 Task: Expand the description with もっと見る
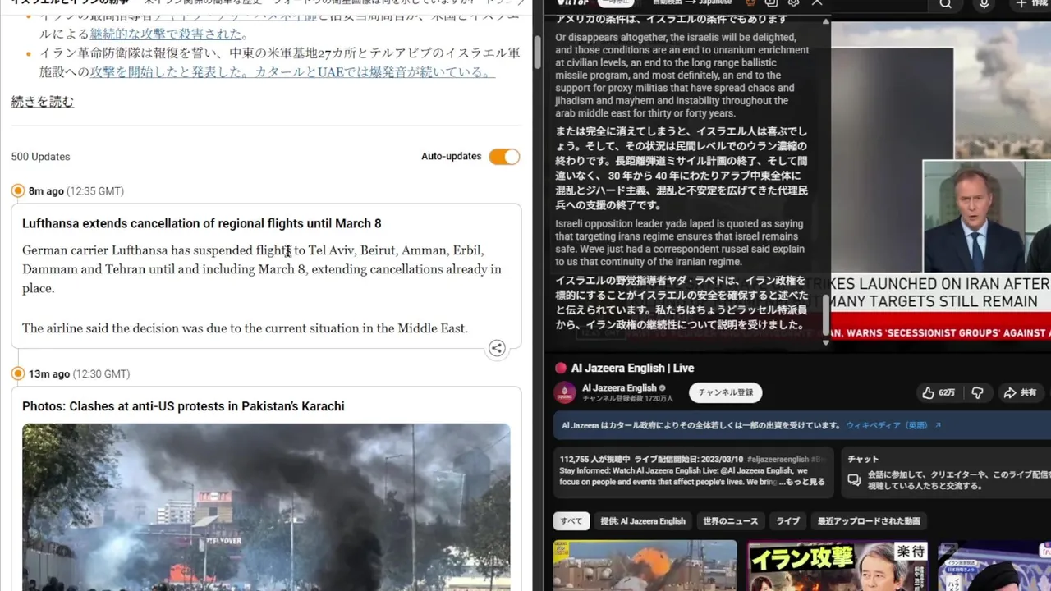click(805, 482)
